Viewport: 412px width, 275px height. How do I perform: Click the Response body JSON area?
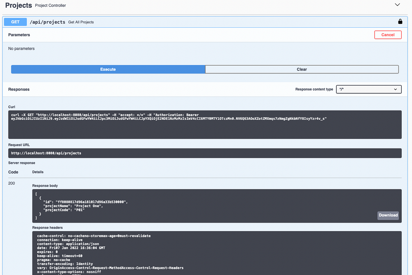177,206
